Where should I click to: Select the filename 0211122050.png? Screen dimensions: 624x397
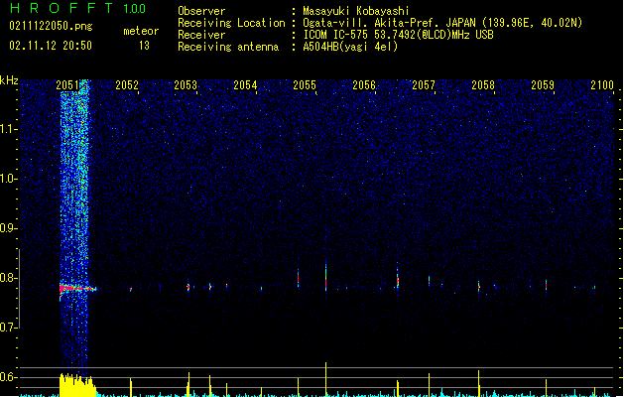point(51,26)
